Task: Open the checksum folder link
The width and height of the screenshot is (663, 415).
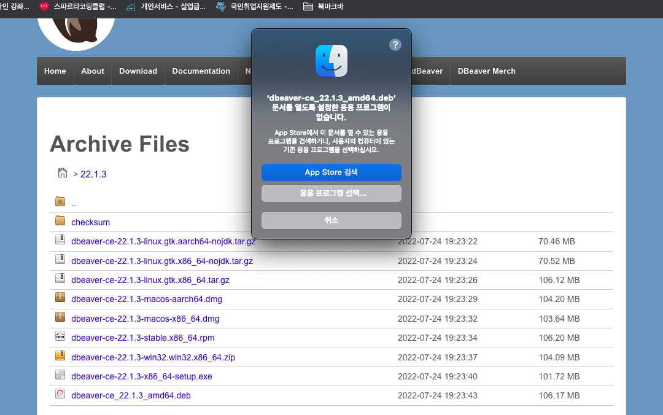Action: 90,222
